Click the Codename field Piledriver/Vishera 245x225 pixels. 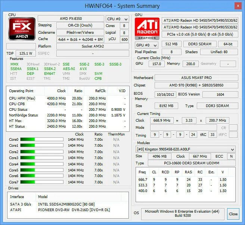tap(80, 33)
